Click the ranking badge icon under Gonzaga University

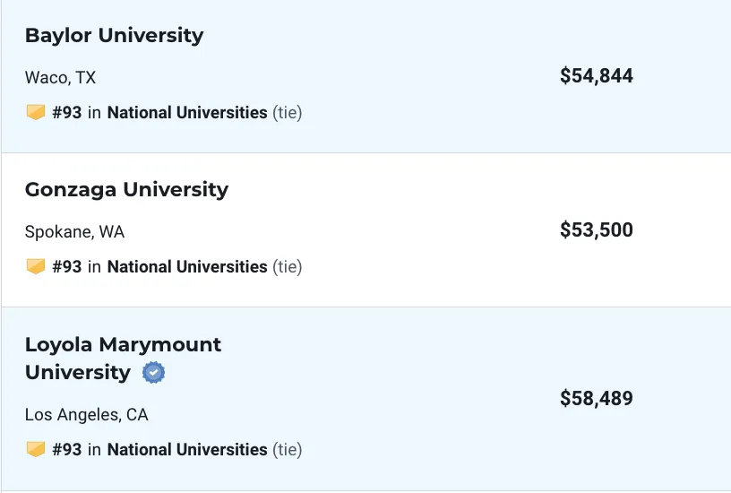tap(36, 267)
